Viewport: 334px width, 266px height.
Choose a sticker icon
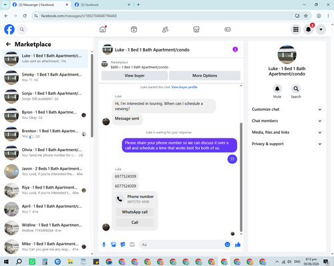(x=123, y=245)
